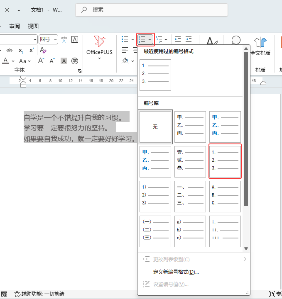
Task: Click the enclosed character icon
Action: 75,61
